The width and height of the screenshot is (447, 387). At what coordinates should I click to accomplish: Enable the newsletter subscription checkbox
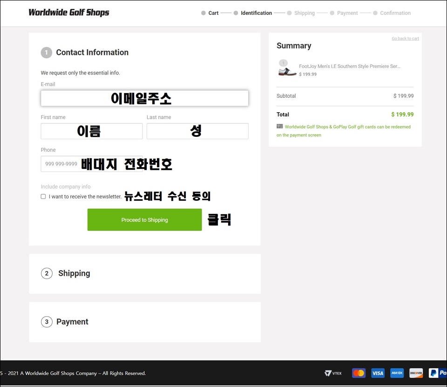click(43, 197)
